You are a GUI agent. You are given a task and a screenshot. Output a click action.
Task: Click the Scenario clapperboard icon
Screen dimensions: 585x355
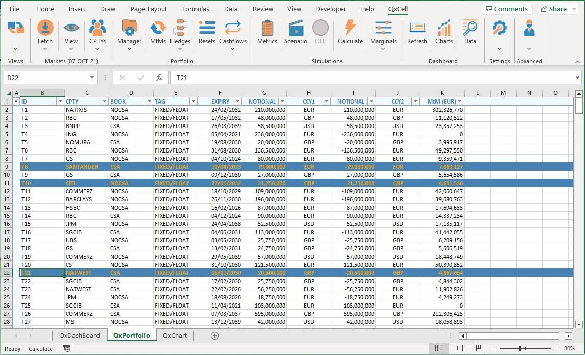point(296,28)
